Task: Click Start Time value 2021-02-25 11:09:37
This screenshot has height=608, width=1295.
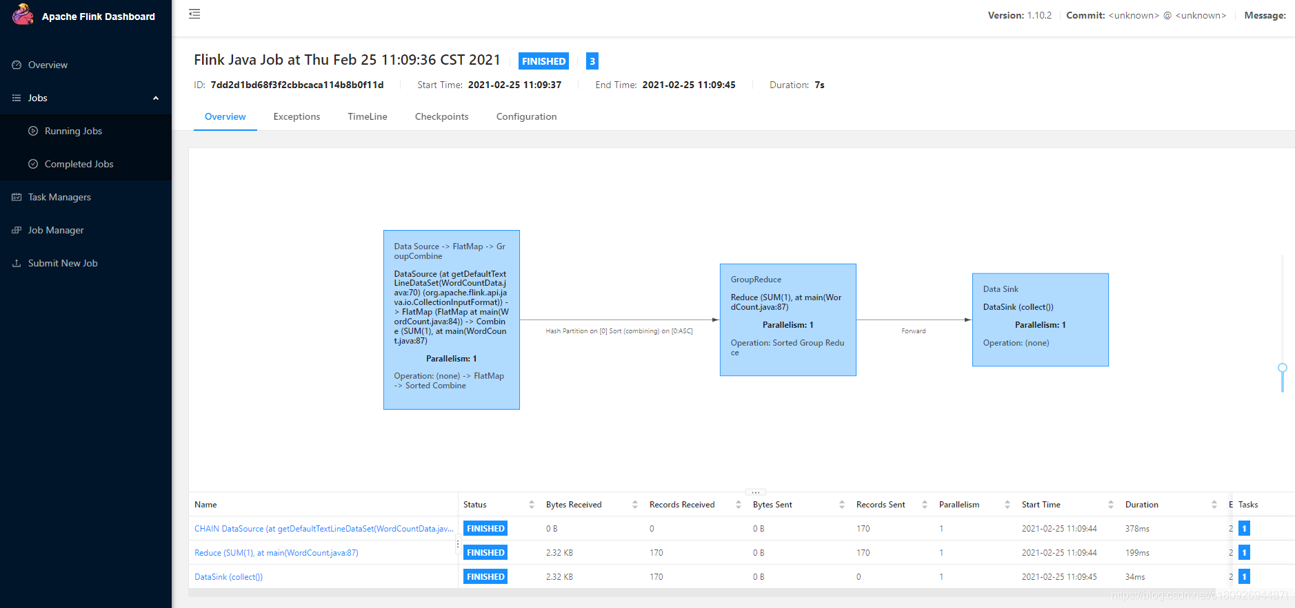Action: [x=514, y=85]
